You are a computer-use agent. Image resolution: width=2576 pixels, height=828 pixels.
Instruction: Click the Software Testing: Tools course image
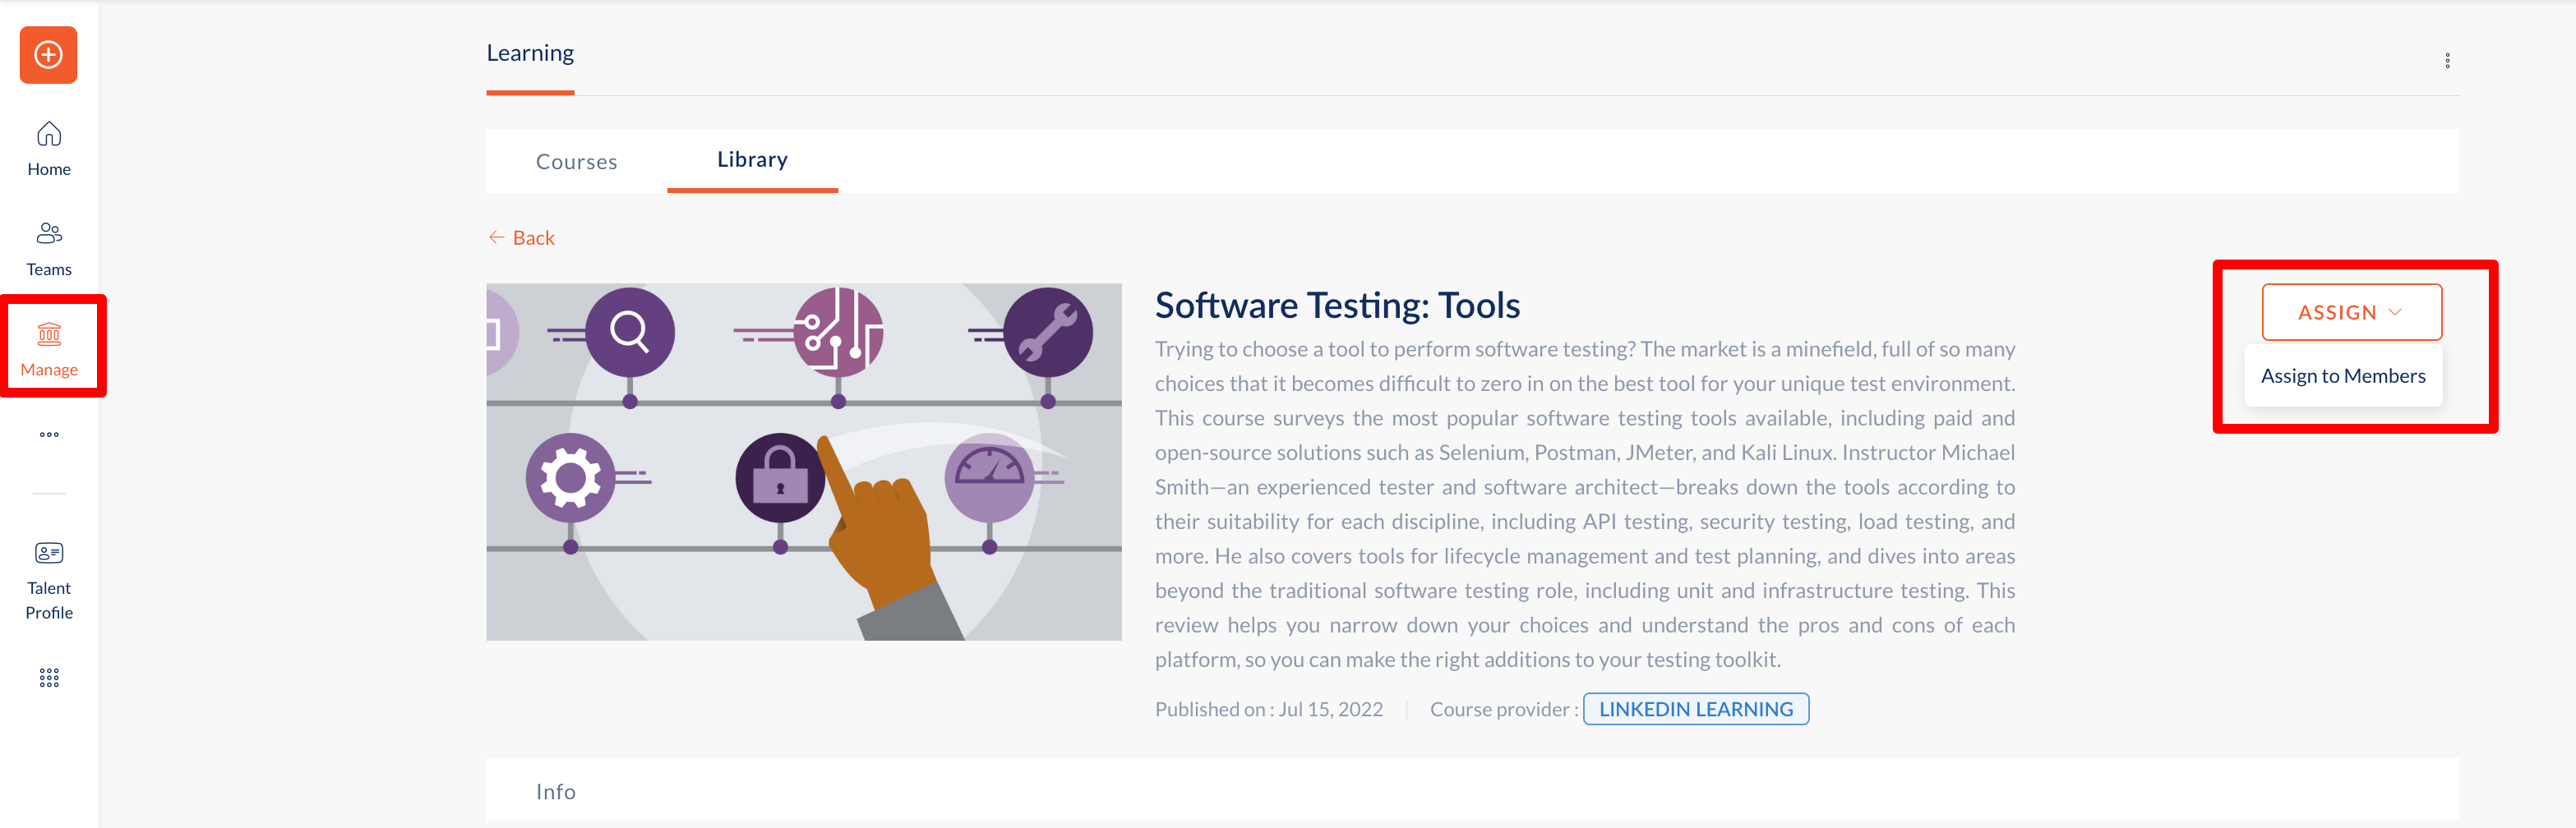[804, 462]
